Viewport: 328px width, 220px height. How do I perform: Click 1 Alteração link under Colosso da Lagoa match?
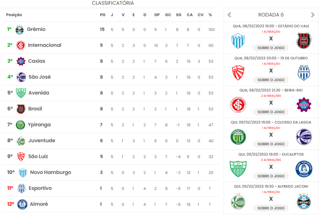point(271,128)
